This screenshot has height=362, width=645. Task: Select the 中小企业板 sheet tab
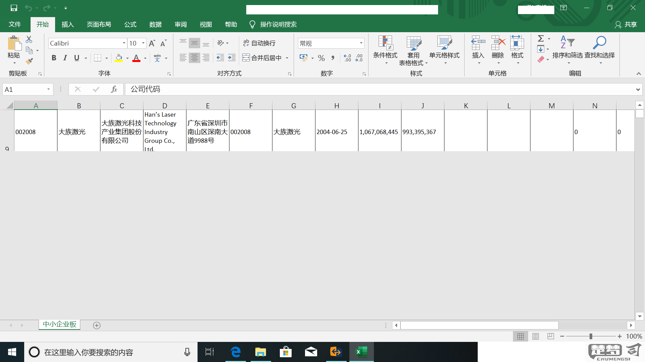[59, 324]
